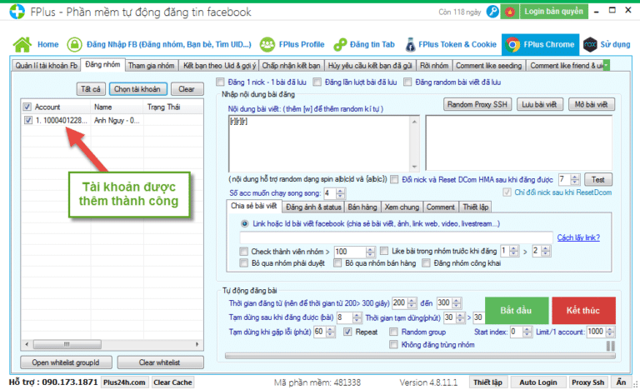Go to Home via the house icon
The height and width of the screenshot is (390, 640).
22,44
